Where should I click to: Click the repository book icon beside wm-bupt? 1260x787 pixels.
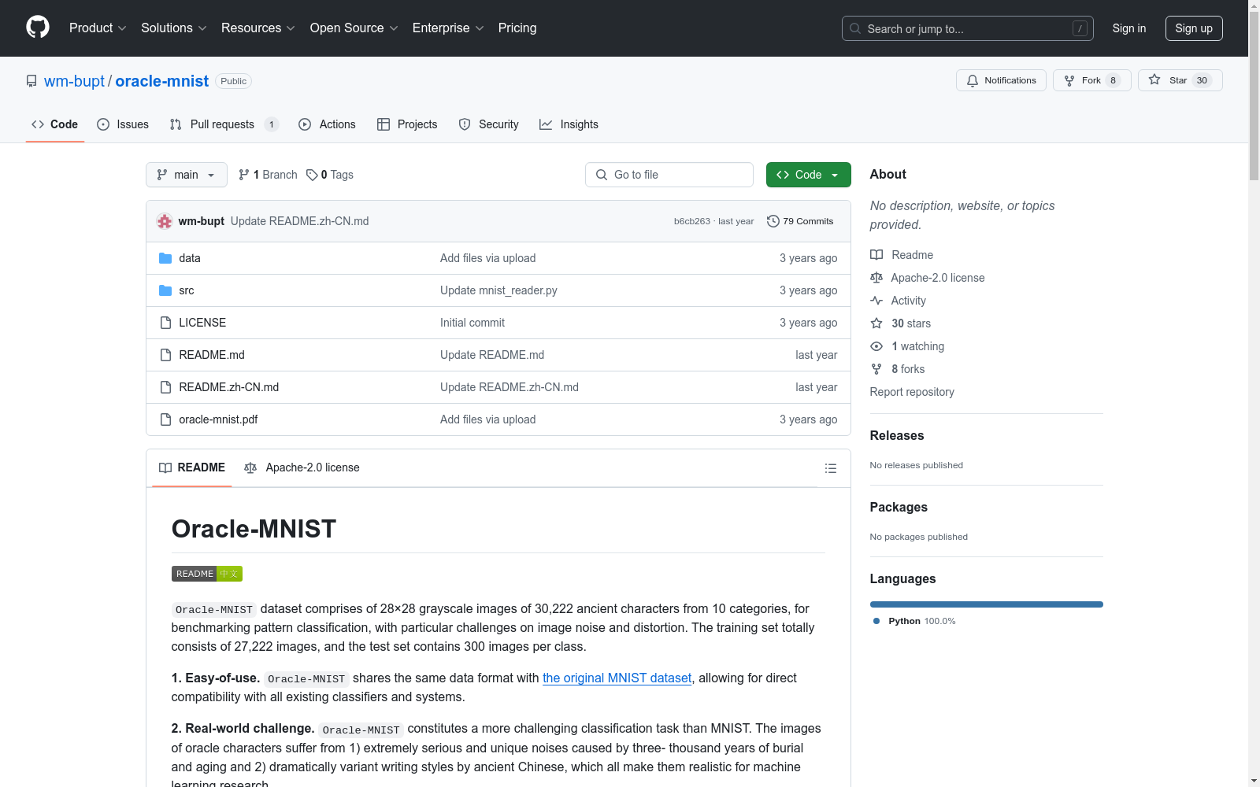point(31,81)
